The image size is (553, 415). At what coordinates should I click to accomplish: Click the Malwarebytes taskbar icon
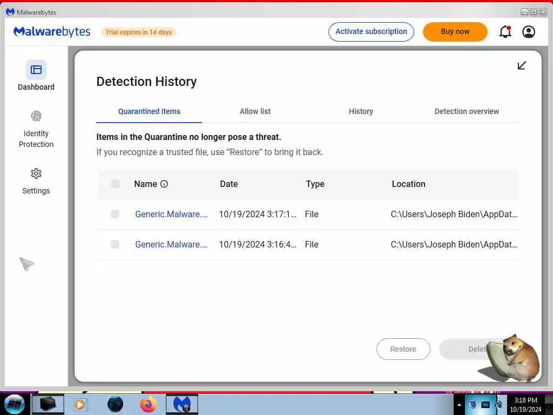point(181,404)
